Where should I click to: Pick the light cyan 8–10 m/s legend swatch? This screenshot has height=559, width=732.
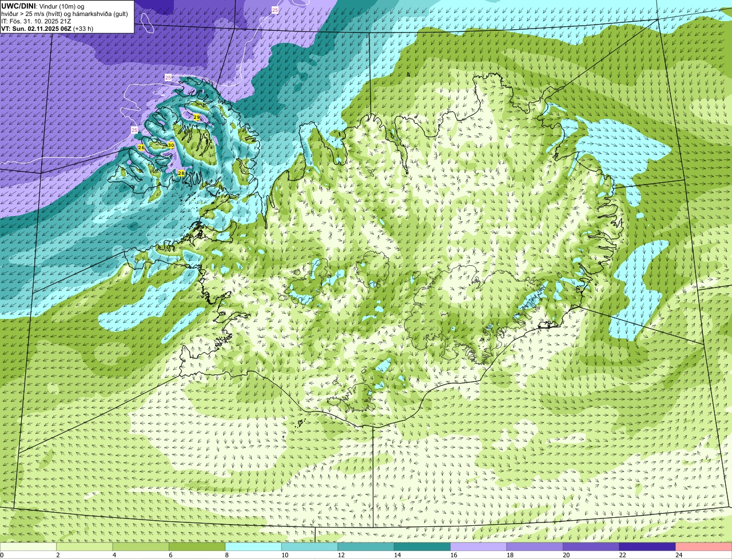coord(253,546)
